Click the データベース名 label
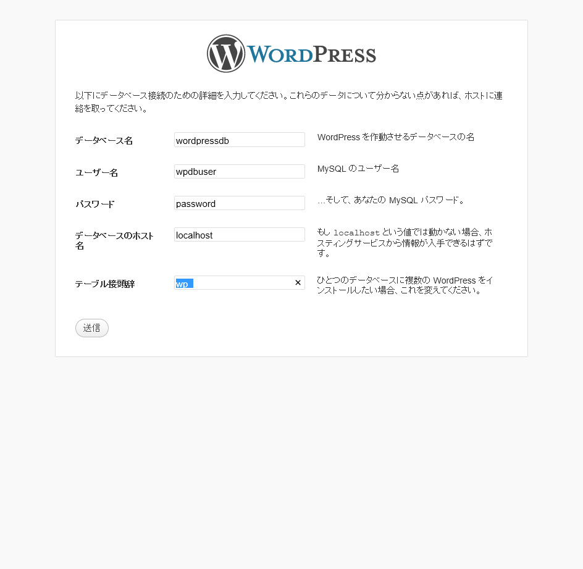Viewport: 583px width, 569px height. pos(104,141)
